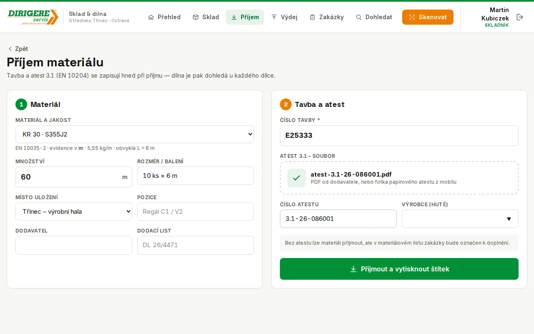
Task: Click the Pozice input field
Action: click(196, 212)
